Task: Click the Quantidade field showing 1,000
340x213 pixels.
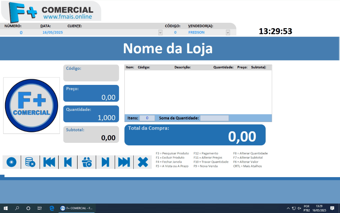Action: point(91,114)
